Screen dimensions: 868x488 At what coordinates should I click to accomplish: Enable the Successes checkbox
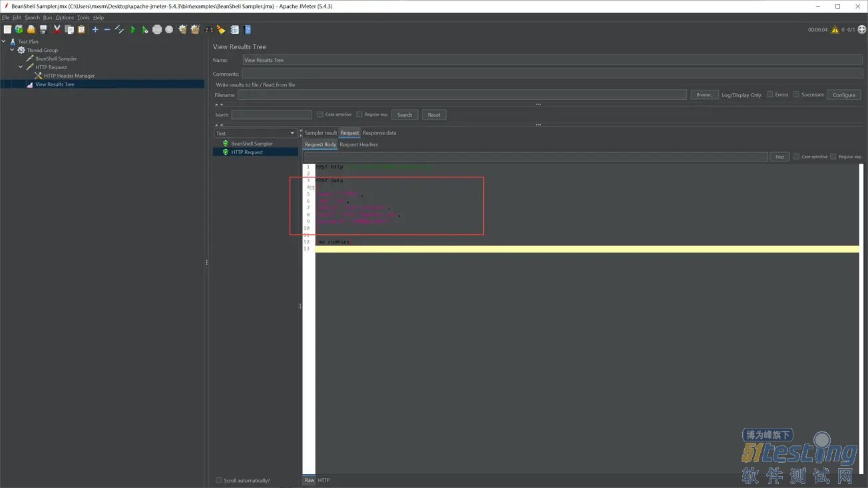[x=796, y=94]
